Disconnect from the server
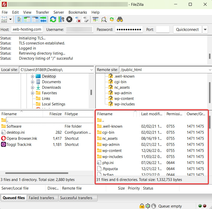 tap(78, 19)
